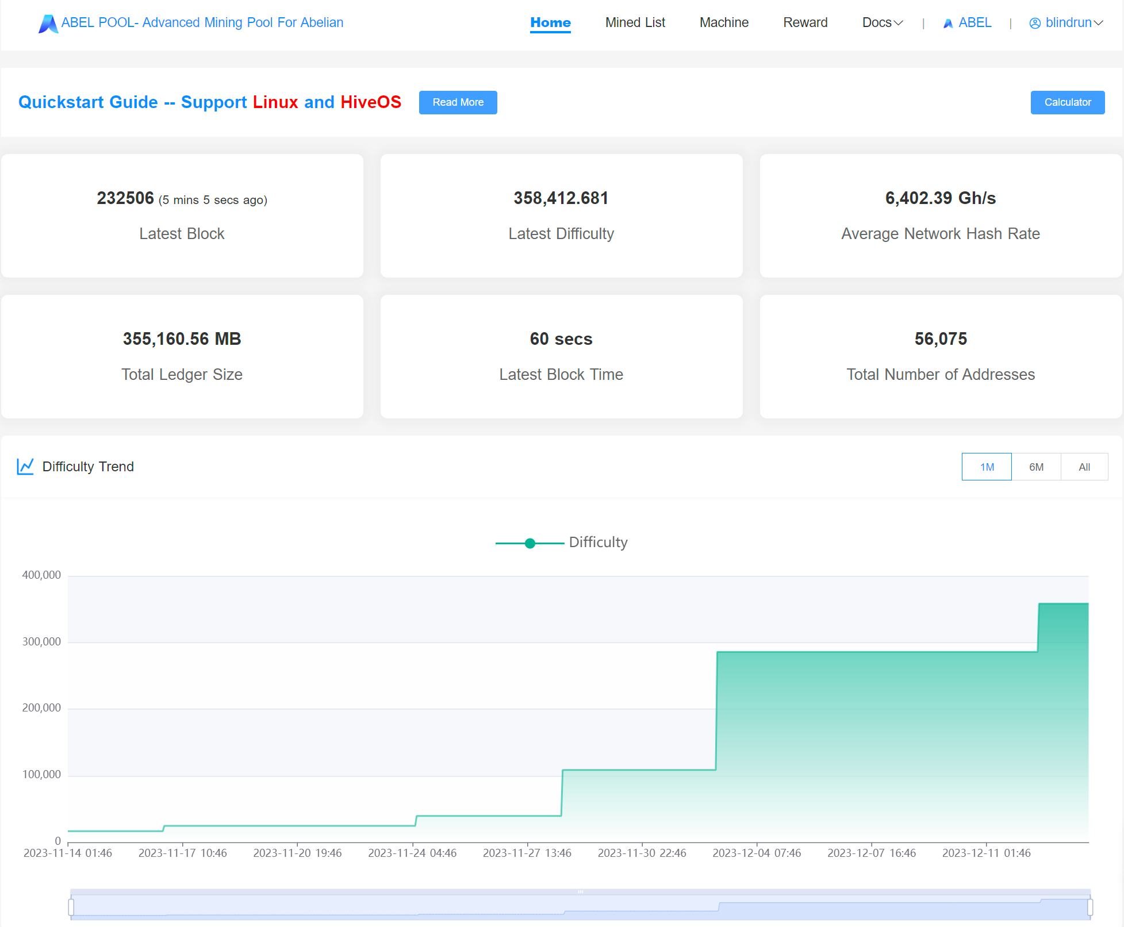
Task: Click the 6,402.39 Gh/s hash rate value
Action: 941,198
